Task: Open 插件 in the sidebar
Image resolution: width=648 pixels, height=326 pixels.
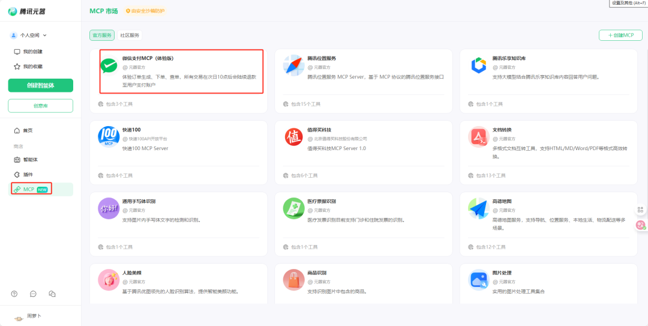Action: click(28, 174)
